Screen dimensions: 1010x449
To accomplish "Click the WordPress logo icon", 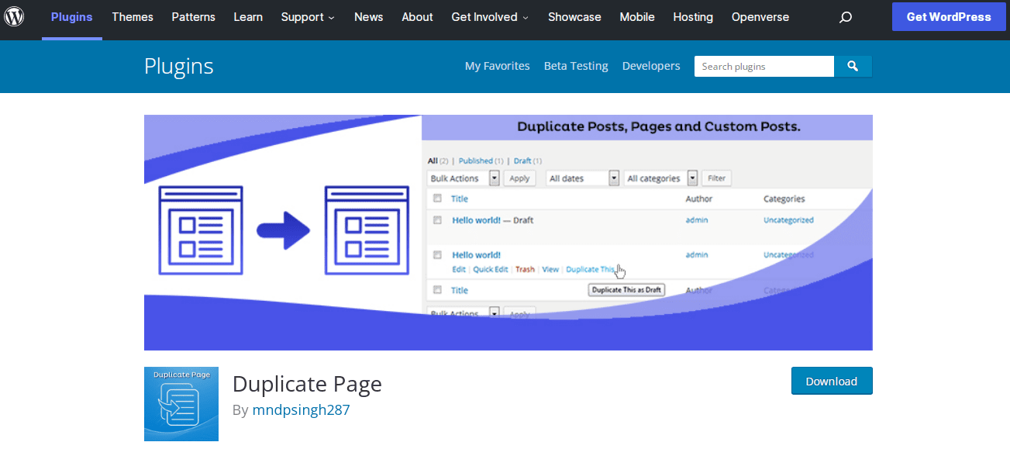I will (x=14, y=16).
